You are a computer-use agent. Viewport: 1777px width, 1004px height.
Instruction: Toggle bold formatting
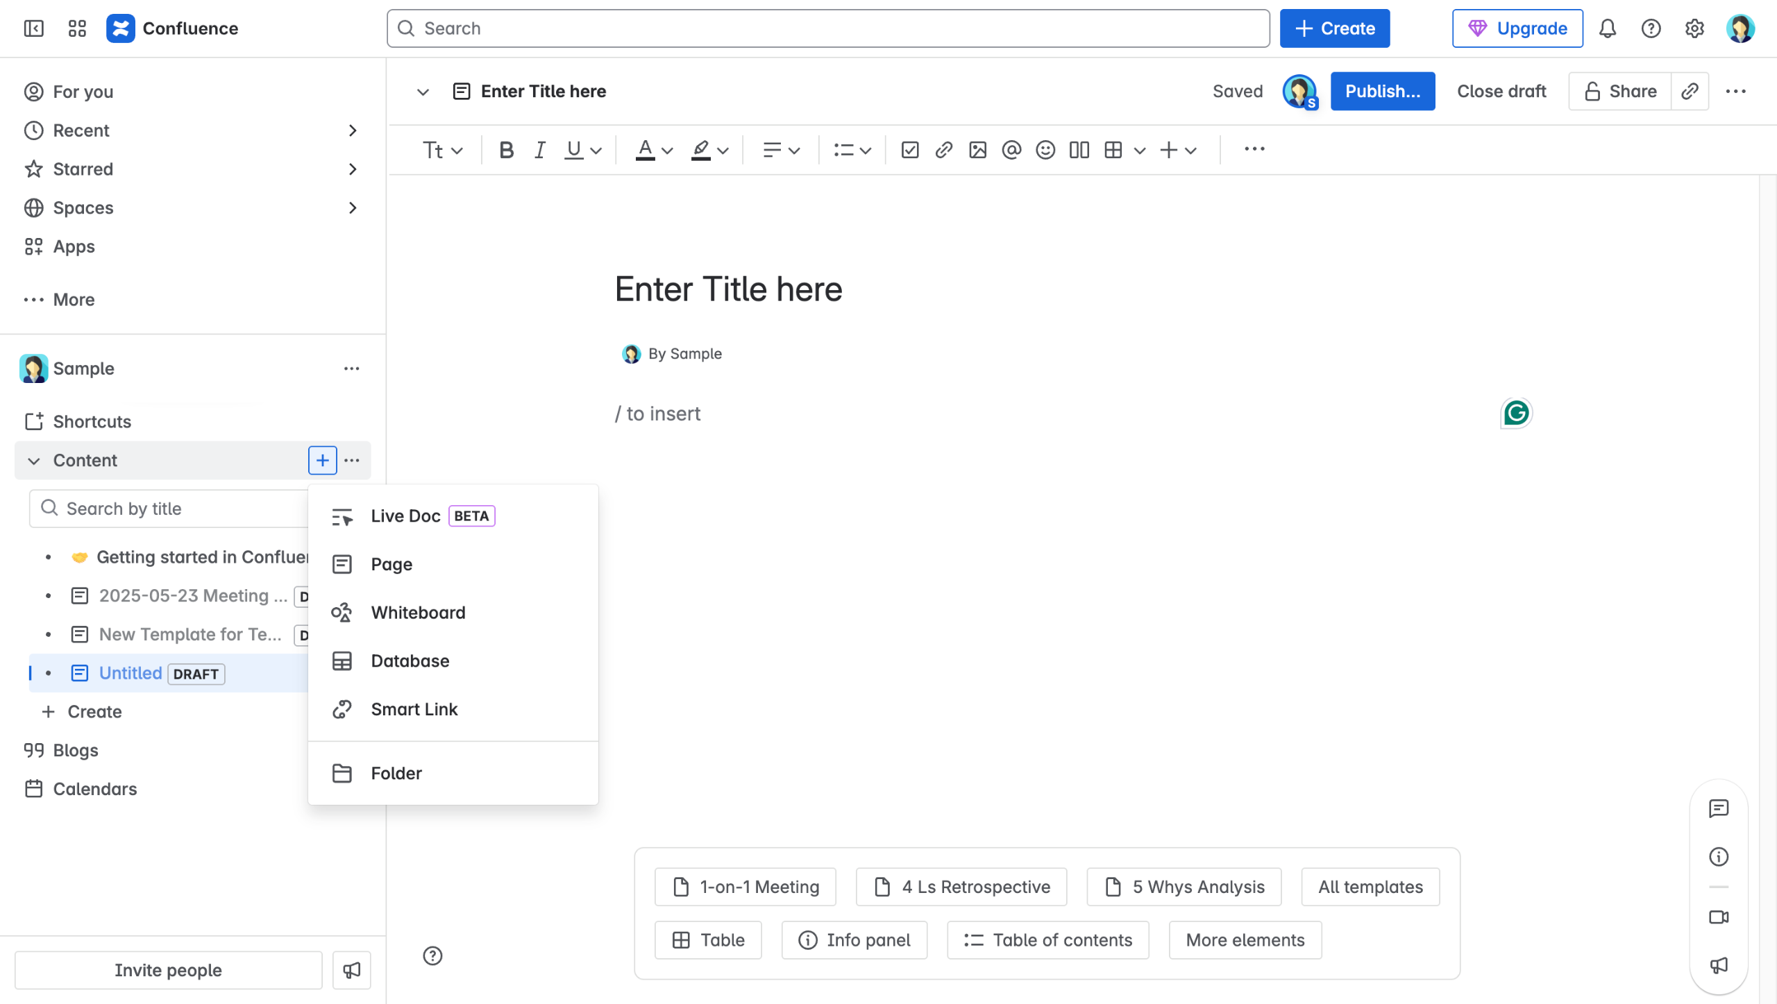tap(506, 150)
